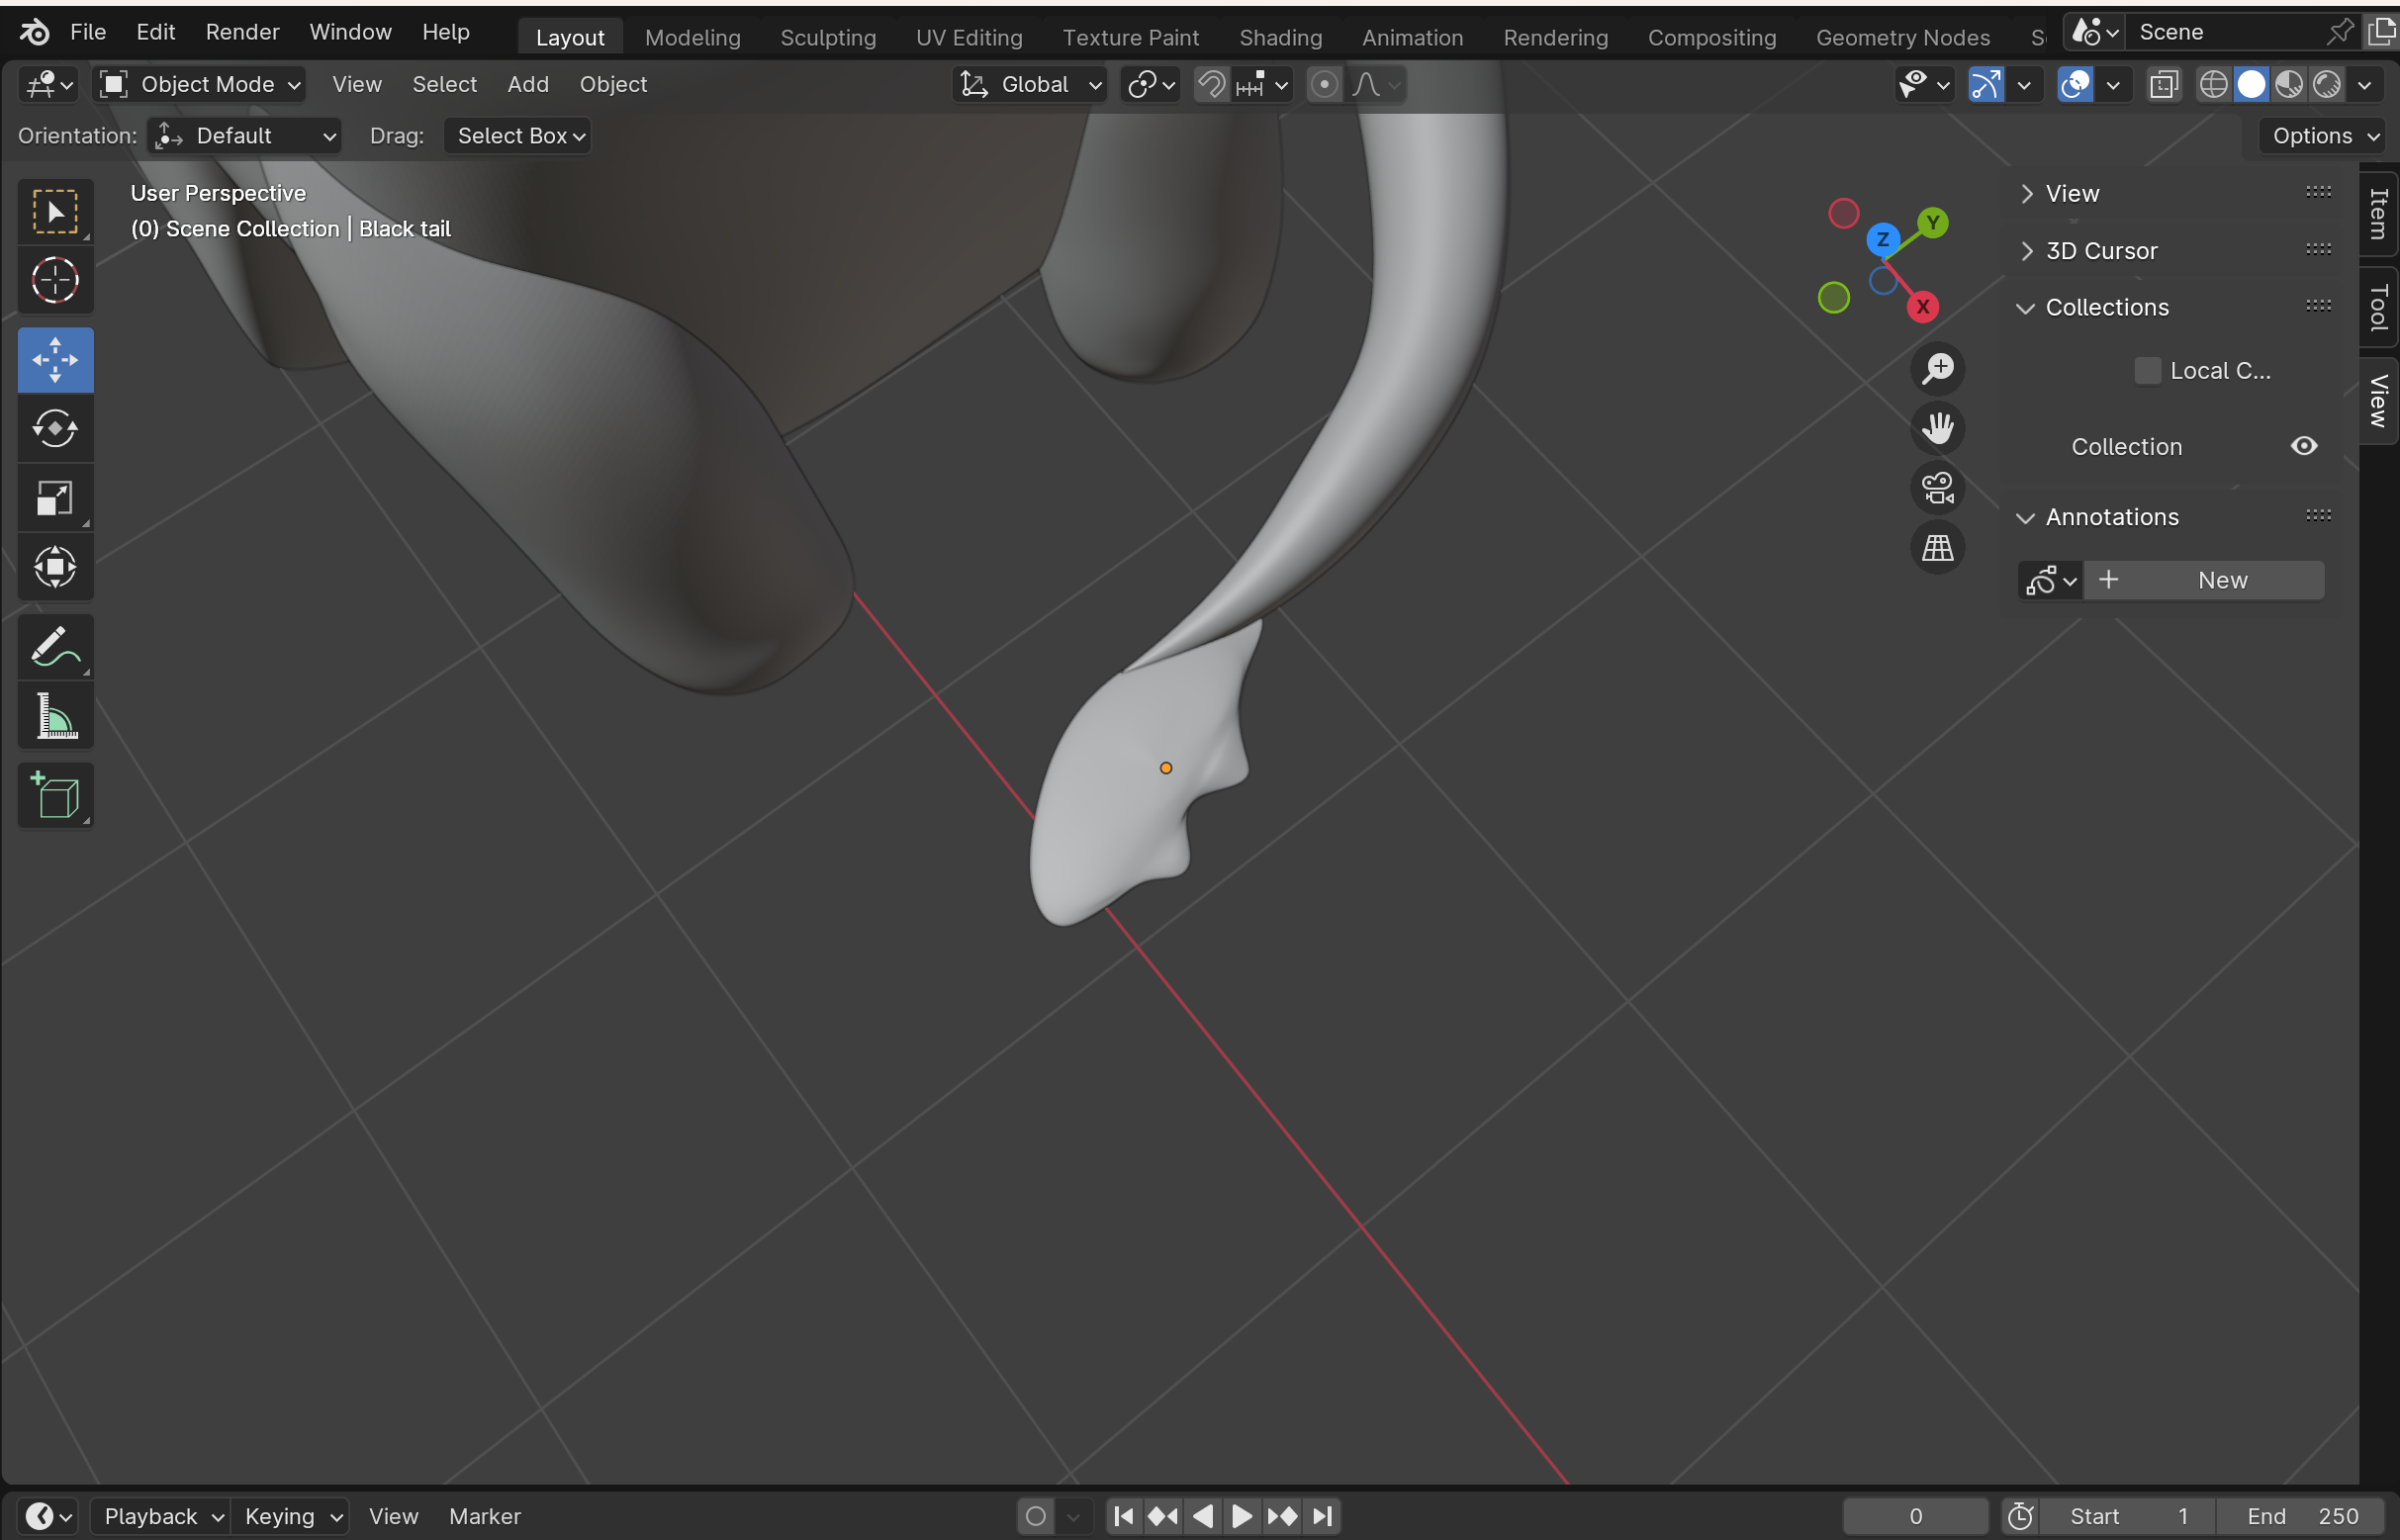This screenshot has height=1540, width=2400.
Task: Toggle viewport overlays display
Action: (2076, 85)
